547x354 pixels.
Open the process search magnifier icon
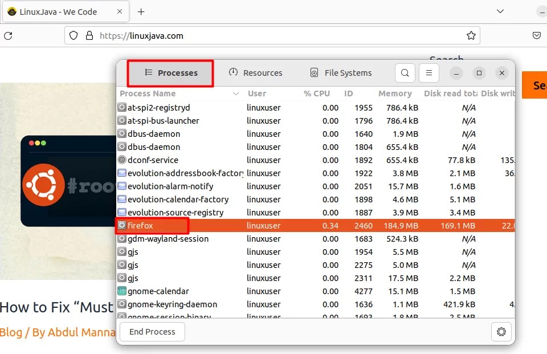click(405, 73)
